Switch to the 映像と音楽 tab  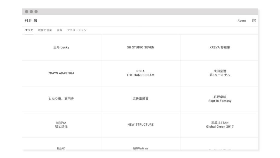pos(45,30)
